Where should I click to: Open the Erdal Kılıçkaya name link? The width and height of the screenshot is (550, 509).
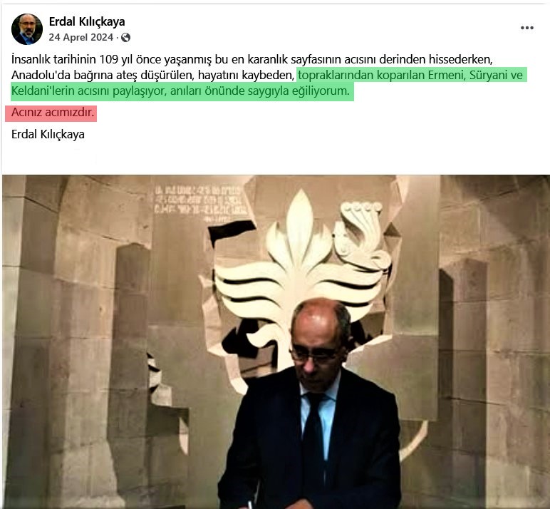[87, 21]
